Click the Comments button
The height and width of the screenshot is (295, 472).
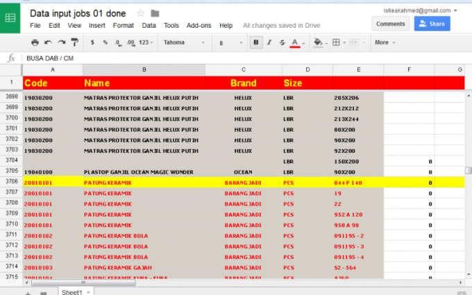(x=390, y=24)
